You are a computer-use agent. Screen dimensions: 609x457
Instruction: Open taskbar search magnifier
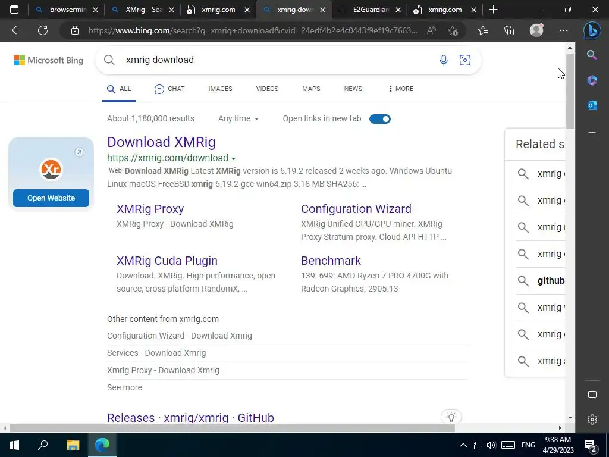pyautogui.click(x=43, y=445)
